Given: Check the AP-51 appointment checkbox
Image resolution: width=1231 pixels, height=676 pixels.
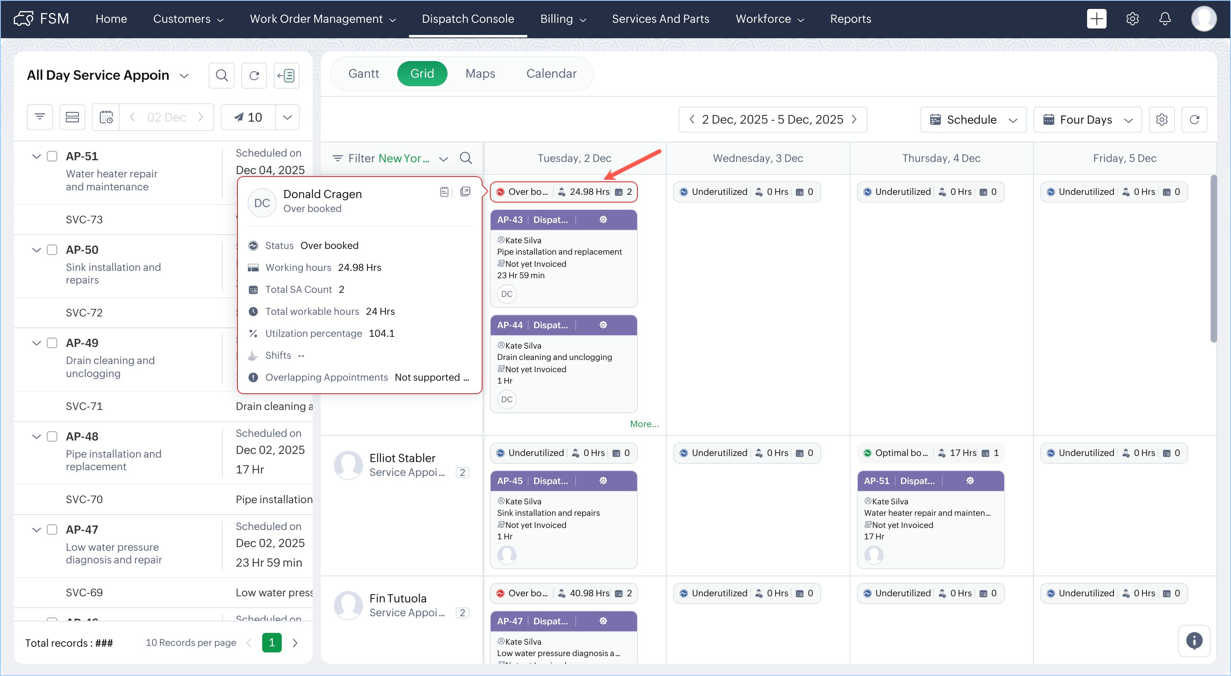Looking at the screenshot, I should (x=52, y=156).
